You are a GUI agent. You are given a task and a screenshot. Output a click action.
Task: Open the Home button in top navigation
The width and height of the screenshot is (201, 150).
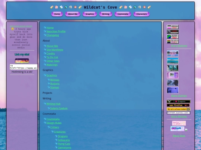(x=57, y=14)
